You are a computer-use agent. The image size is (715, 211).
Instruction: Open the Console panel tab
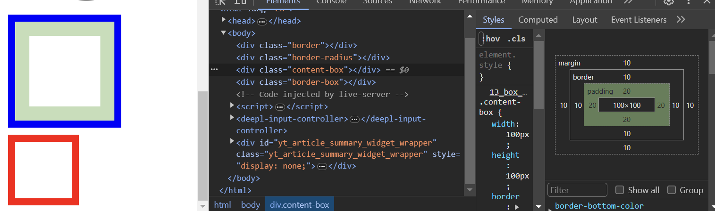(331, 2)
